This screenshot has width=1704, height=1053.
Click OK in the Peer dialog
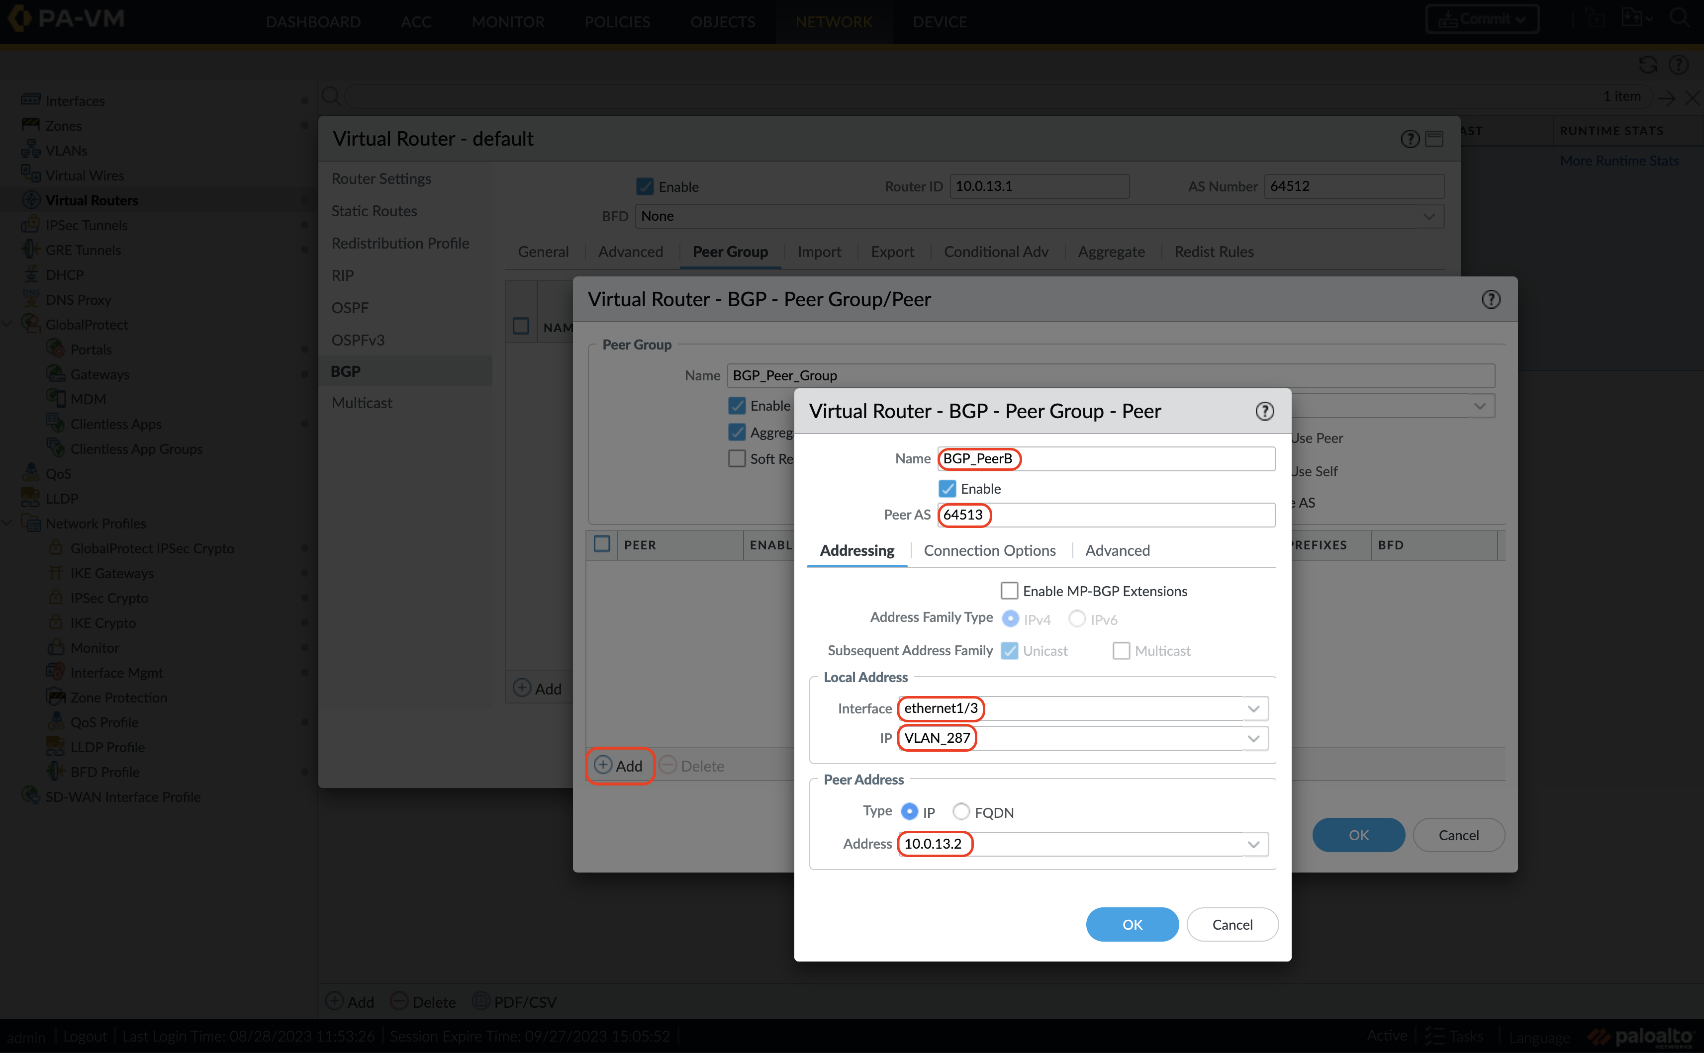coord(1132,924)
